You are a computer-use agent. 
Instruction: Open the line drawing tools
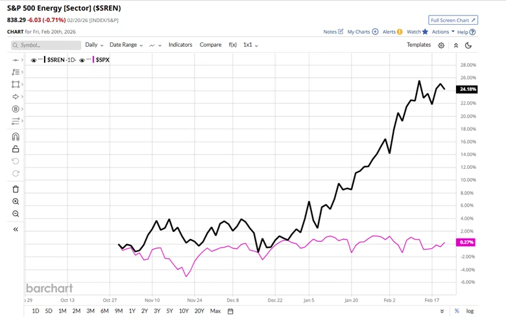coord(16,72)
